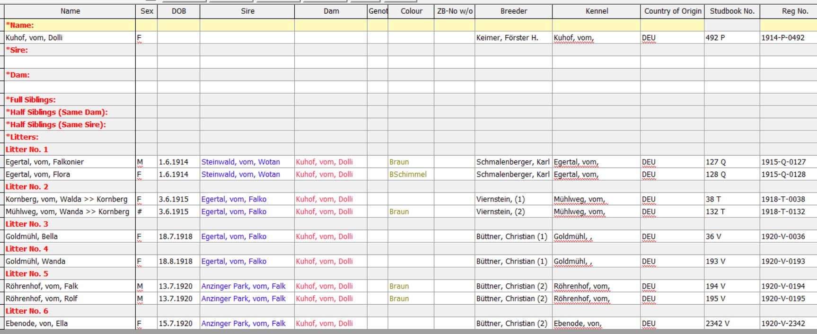Screen dimensions: 817x334
Task: Click the *Full Siblings: label
Action: [31, 100]
